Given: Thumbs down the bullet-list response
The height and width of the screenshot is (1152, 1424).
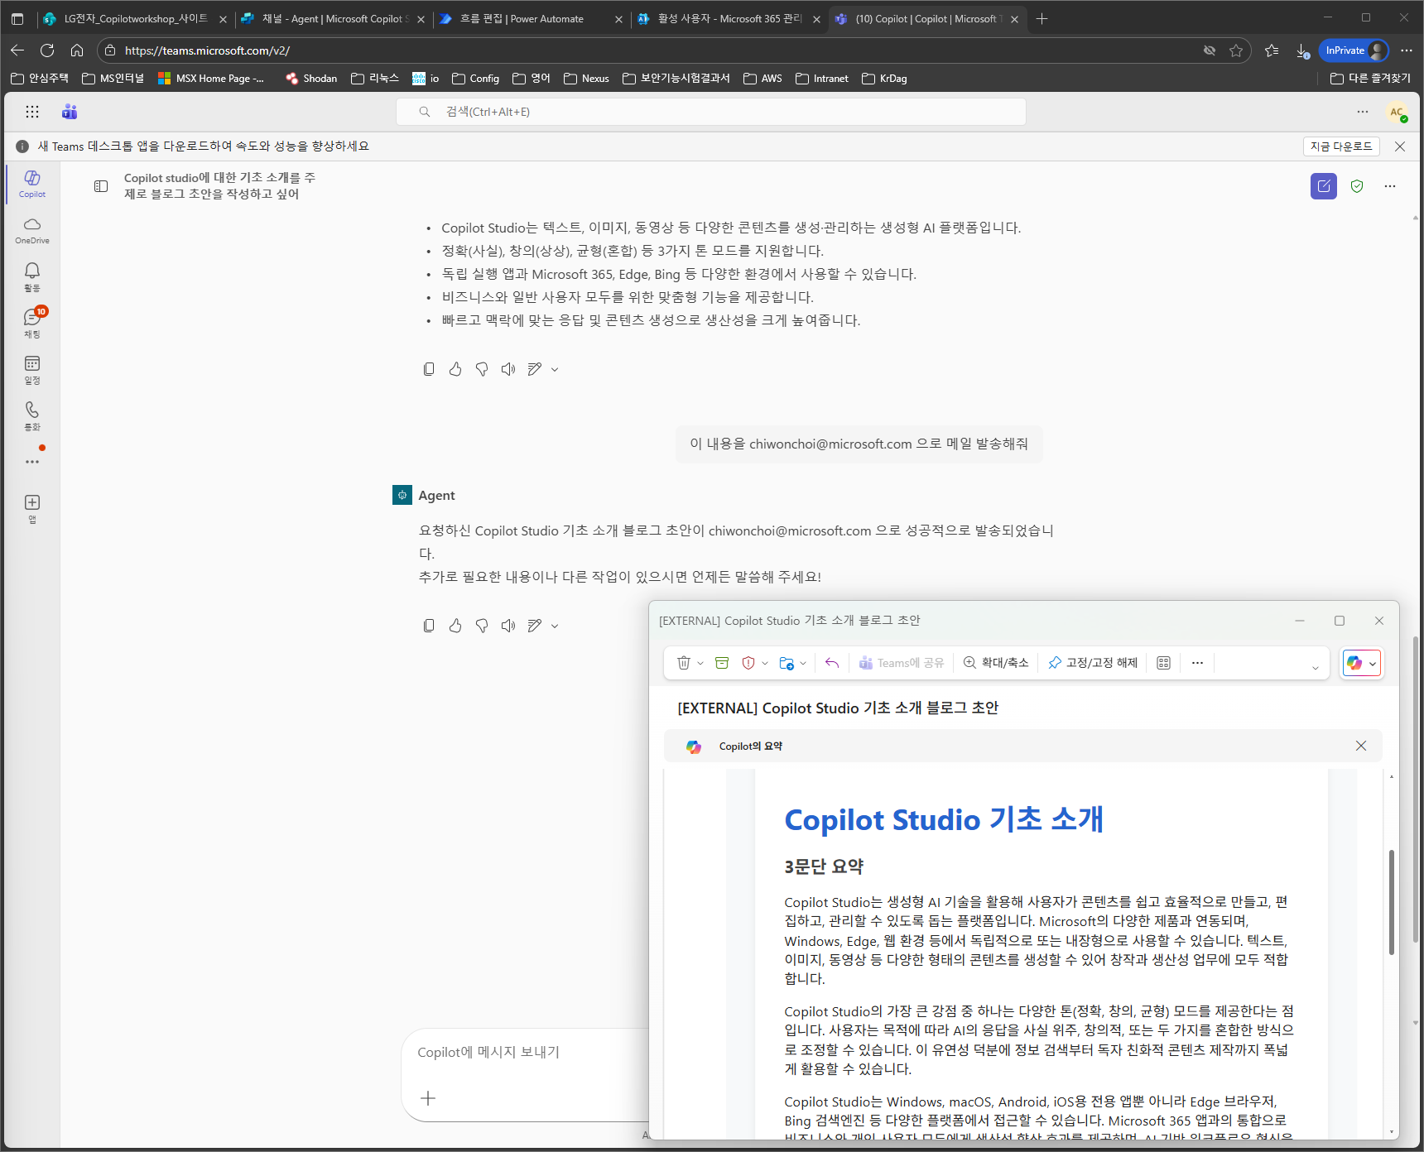Looking at the screenshot, I should click(482, 369).
